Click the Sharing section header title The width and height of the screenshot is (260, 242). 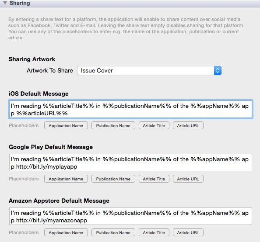coord(20,3)
